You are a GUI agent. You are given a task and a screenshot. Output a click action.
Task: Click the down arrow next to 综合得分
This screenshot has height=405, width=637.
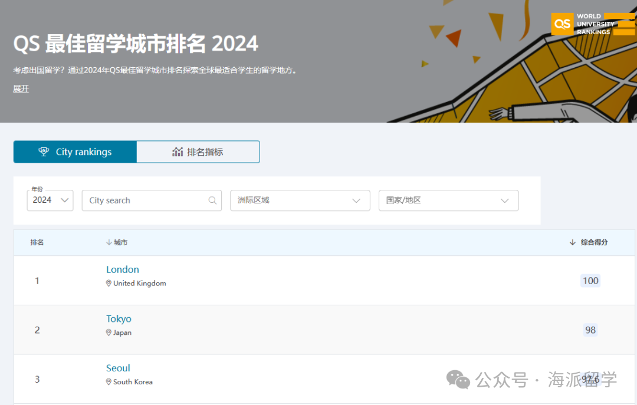pos(572,242)
